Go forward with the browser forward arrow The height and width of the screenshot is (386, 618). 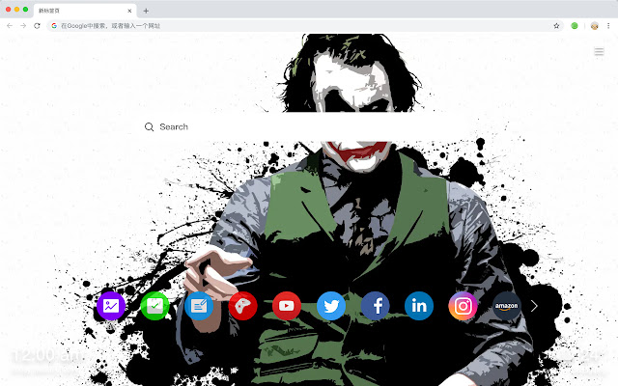point(23,26)
